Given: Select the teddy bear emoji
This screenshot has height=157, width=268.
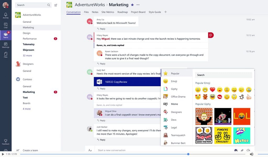Looking at the screenshot, I should (x=205, y=97).
